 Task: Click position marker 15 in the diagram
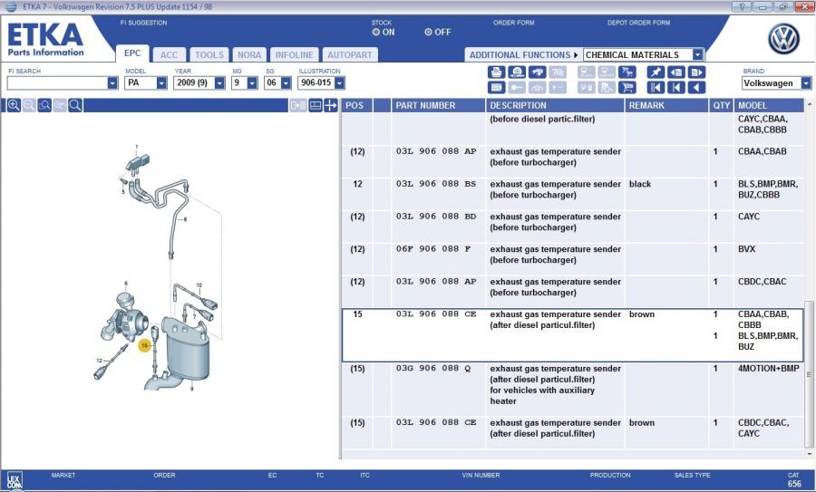143,345
